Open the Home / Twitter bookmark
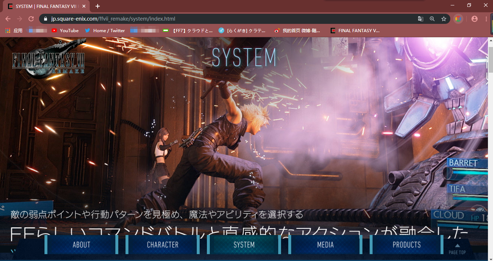Screen dimensions: 493x261 (x=105, y=31)
